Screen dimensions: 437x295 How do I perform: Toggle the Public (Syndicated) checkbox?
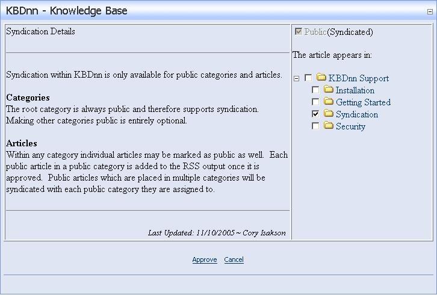coord(298,31)
